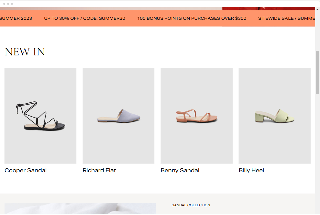Click the 30% off SUMMER30 code banner text
Image resolution: width=320 pixels, height=215 pixels.
84,18
